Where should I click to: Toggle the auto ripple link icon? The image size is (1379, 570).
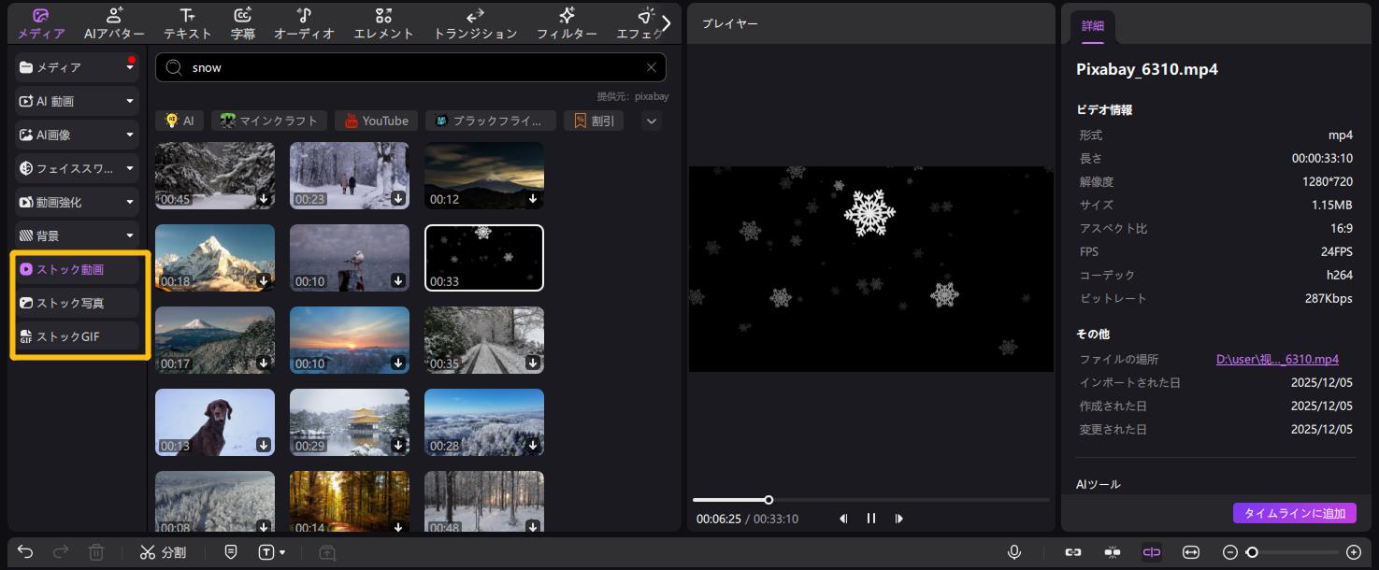[1152, 552]
